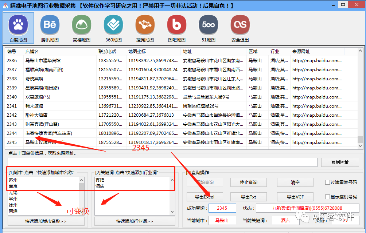This screenshot has width=366, height=233.
Task: Click the 成功查询 count field
Action: 222,208
